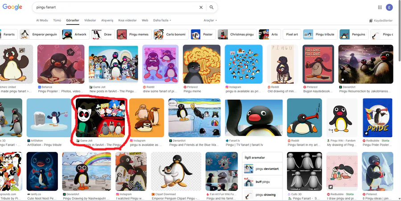Select the Emperor penguin filter chip

(x=40, y=34)
